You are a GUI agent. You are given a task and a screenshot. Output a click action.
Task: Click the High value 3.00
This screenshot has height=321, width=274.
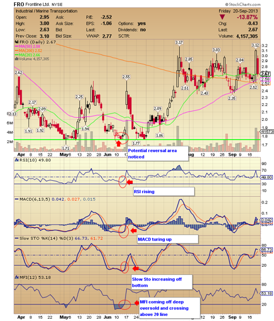[45, 23]
